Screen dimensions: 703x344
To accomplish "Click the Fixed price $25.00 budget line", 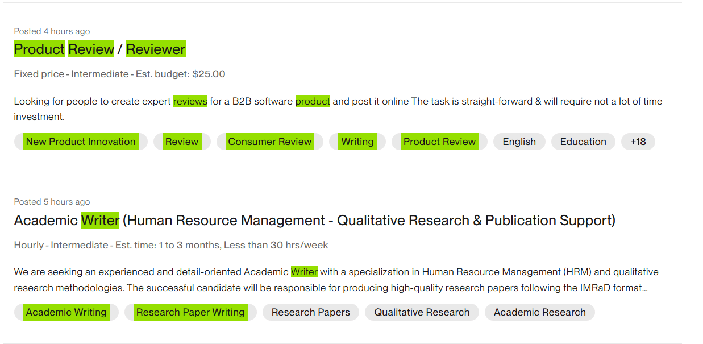I will [x=119, y=74].
